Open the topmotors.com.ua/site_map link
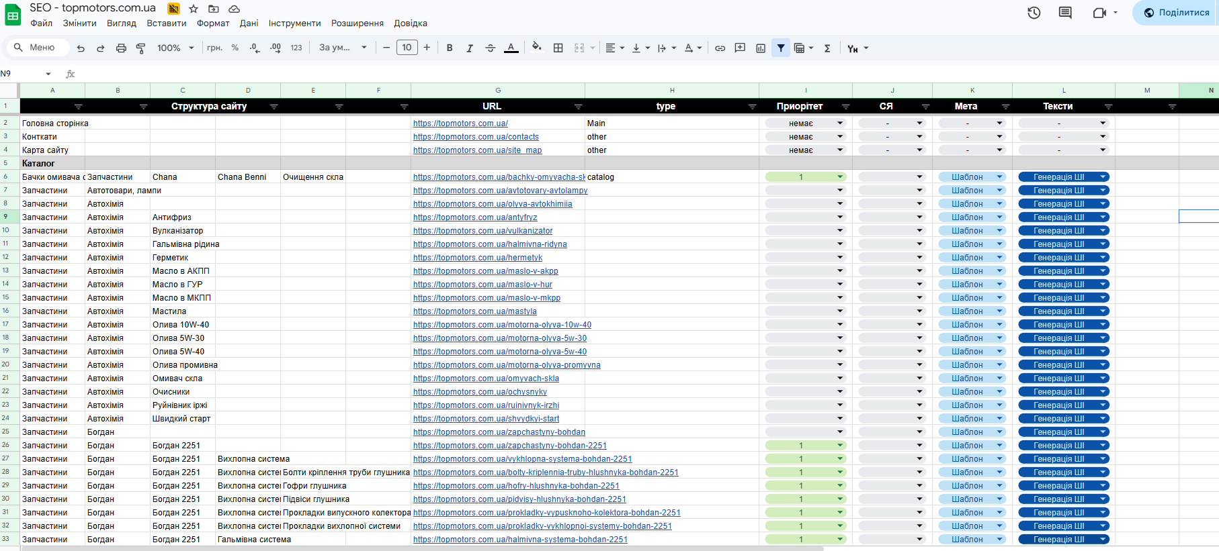 click(x=477, y=150)
